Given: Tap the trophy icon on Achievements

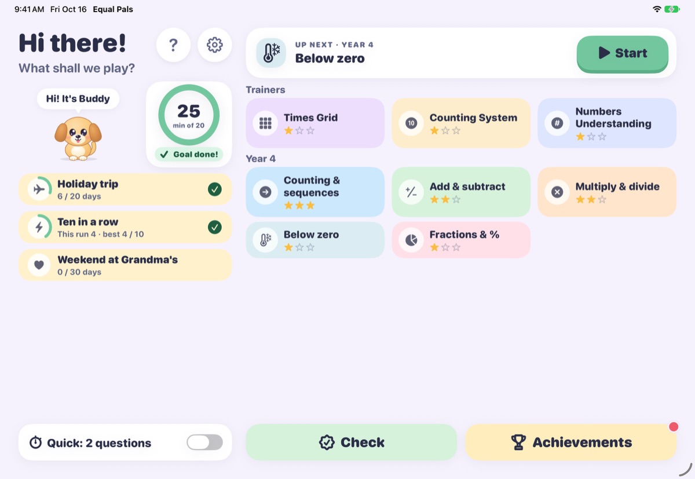Looking at the screenshot, I should (518, 443).
